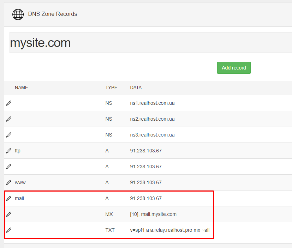Edit the ns2.realhost.com.ua NS record pencil
This screenshot has width=292, height=248.
9,119
